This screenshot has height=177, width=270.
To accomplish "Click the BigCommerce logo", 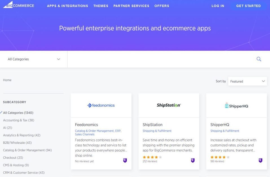I will (x=19, y=5).
